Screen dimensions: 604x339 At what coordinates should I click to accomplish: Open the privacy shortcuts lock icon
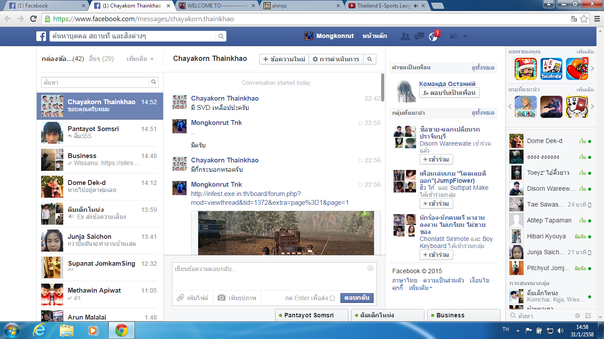point(453,37)
